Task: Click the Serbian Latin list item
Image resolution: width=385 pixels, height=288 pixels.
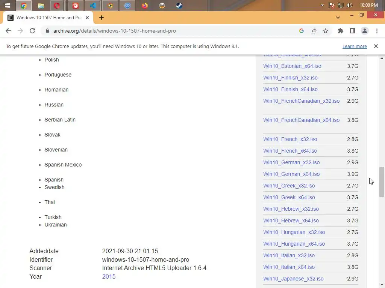Action: (x=60, y=120)
